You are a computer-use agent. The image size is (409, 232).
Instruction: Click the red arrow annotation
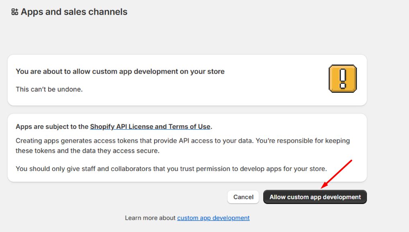tap(336, 173)
